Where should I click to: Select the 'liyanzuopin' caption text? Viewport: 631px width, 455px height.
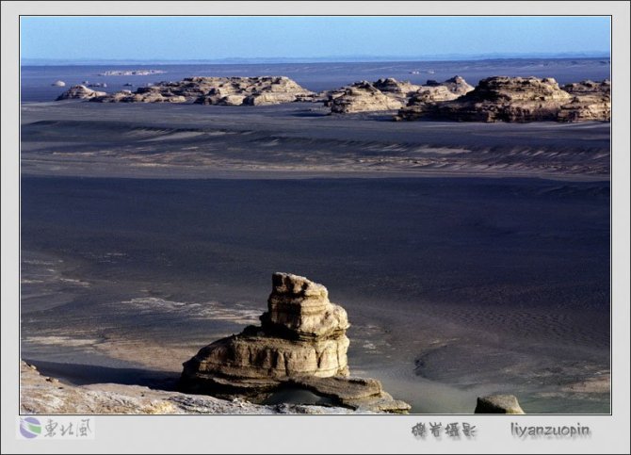(550, 430)
